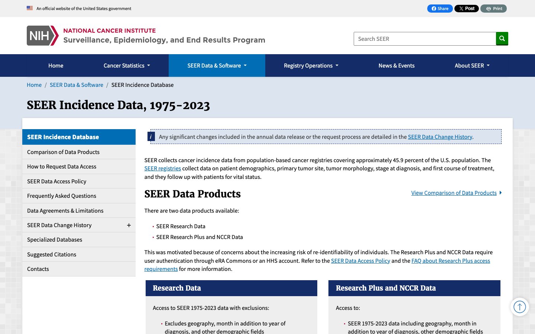This screenshot has width=535, height=334.
Task: Click the Research Data card header
Action: (x=231, y=288)
